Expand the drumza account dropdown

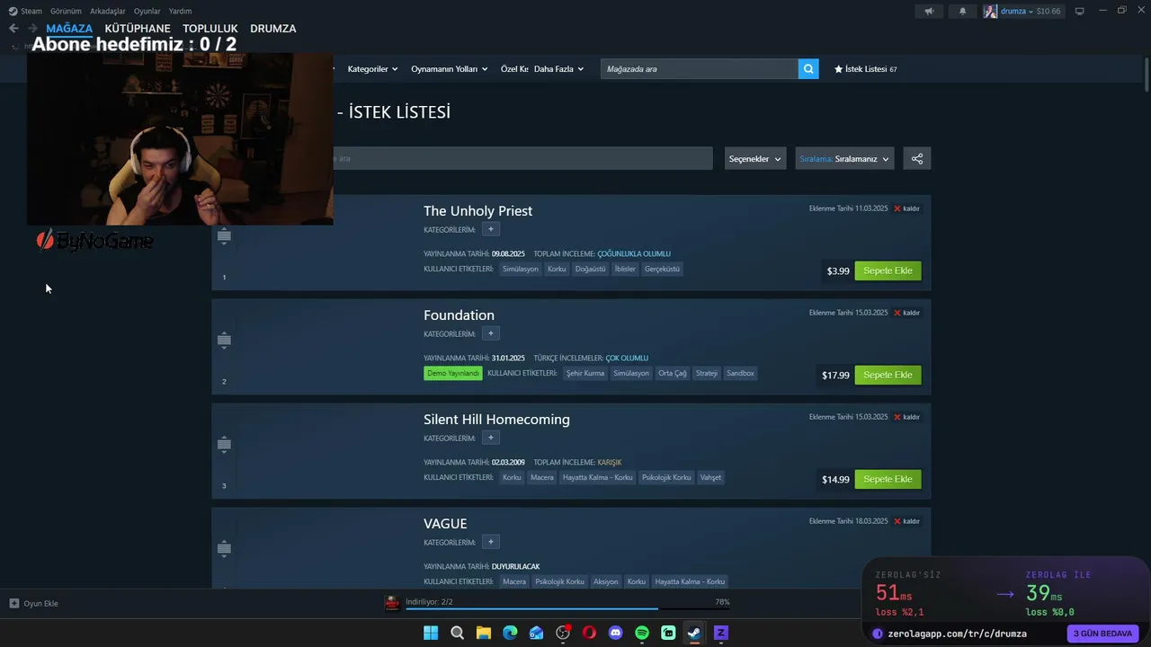click(x=1017, y=12)
